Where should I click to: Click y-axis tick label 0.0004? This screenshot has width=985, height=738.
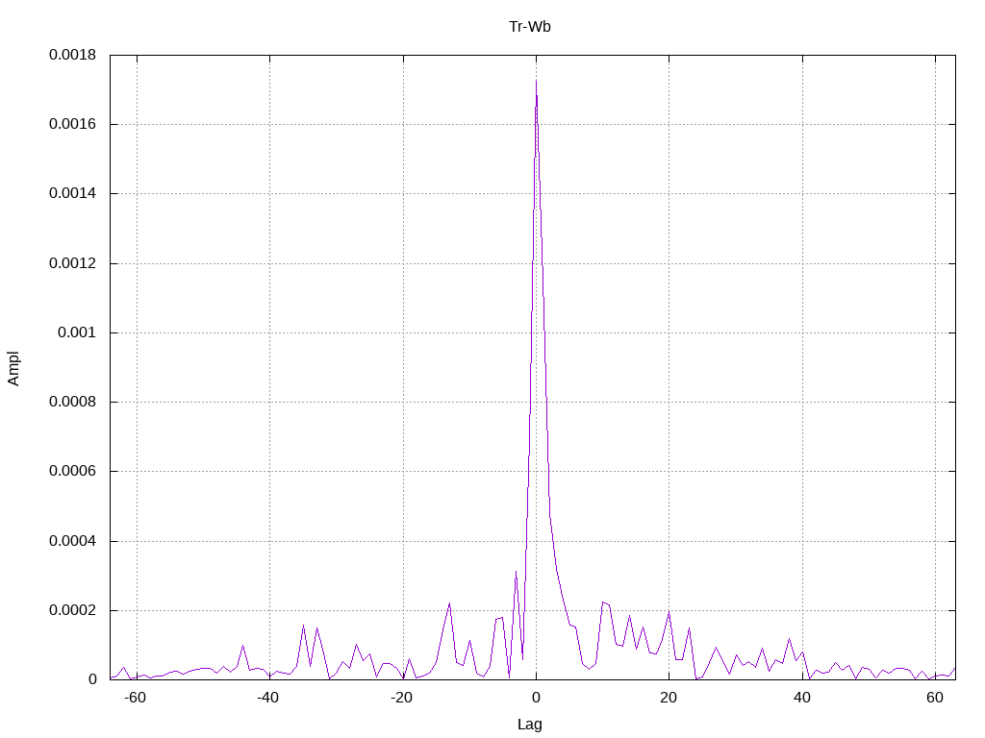pyautogui.click(x=73, y=541)
